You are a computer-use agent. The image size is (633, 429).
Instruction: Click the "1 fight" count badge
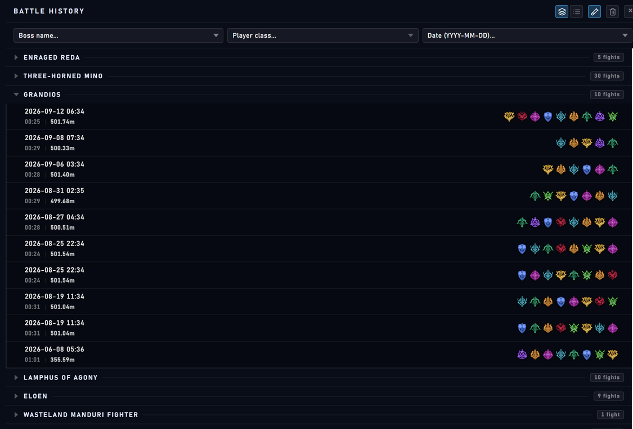click(x=610, y=415)
